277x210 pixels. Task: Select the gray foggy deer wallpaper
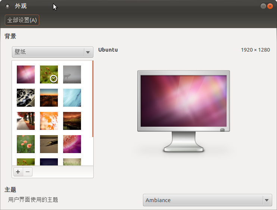[x=72, y=74]
